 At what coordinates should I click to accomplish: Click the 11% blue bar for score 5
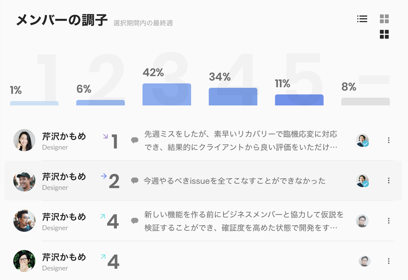coord(299,100)
